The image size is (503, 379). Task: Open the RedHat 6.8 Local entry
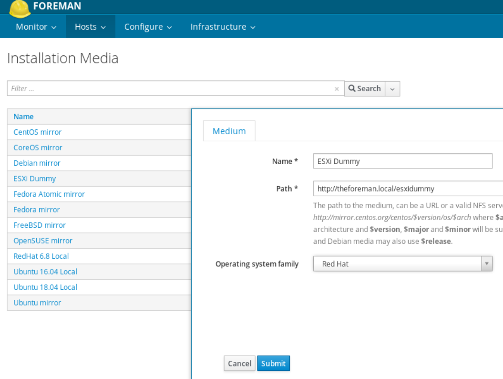point(41,256)
